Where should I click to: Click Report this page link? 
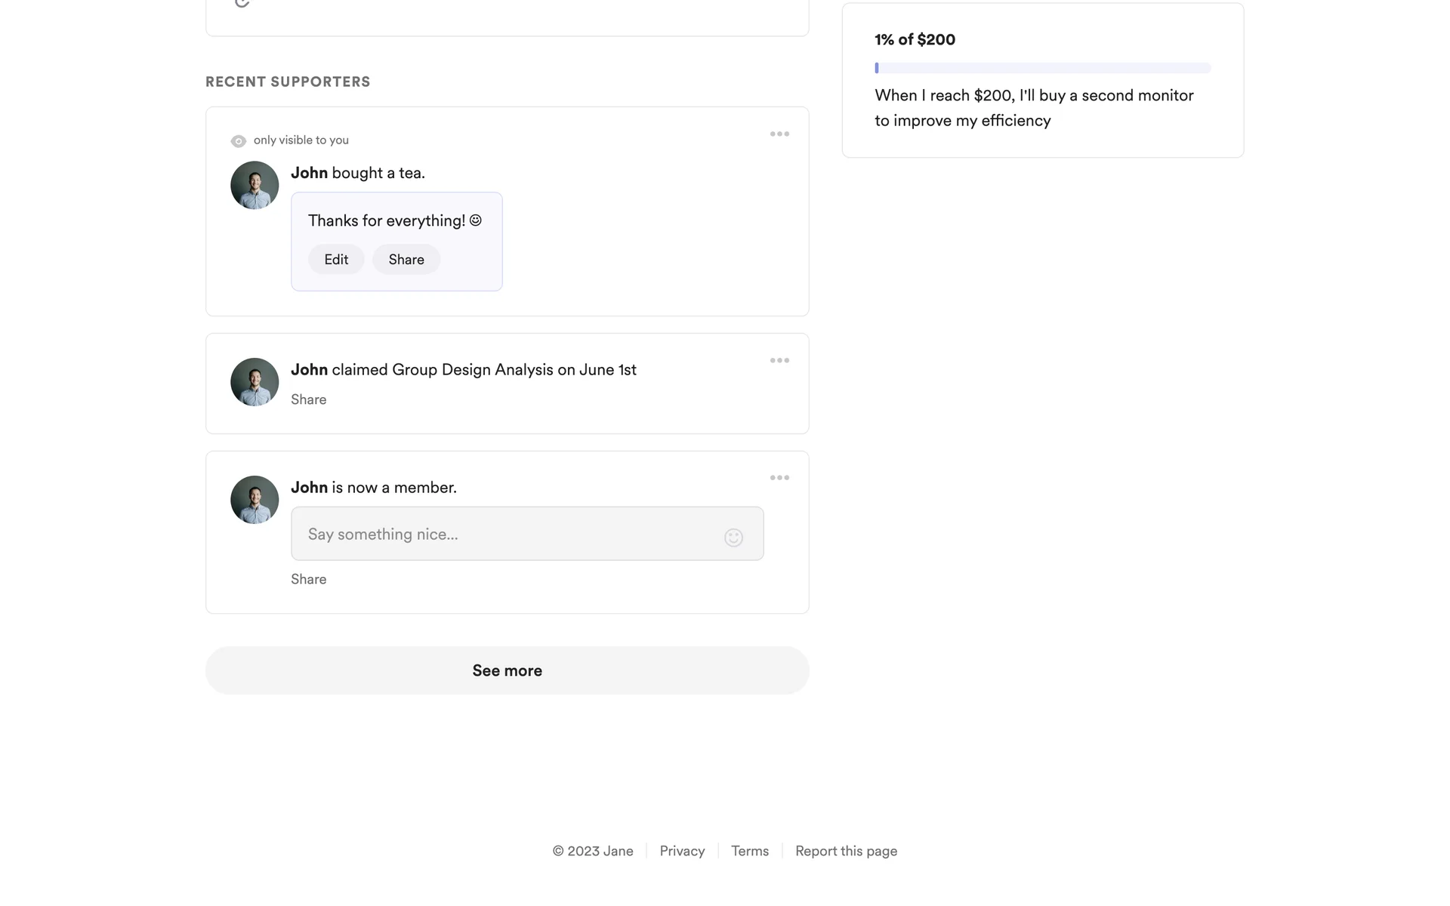[846, 851]
